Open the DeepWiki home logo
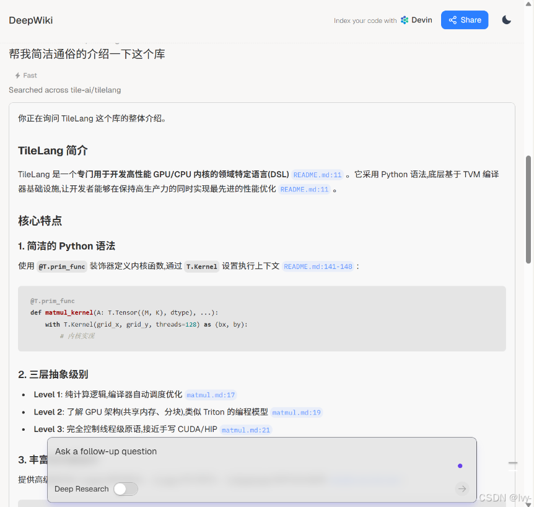This screenshot has width=534, height=507. [x=30, y=20]
